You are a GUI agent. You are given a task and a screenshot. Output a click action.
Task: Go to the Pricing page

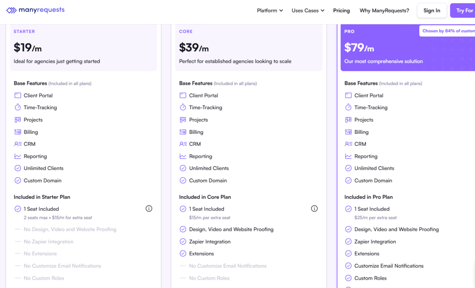(341, 10)
